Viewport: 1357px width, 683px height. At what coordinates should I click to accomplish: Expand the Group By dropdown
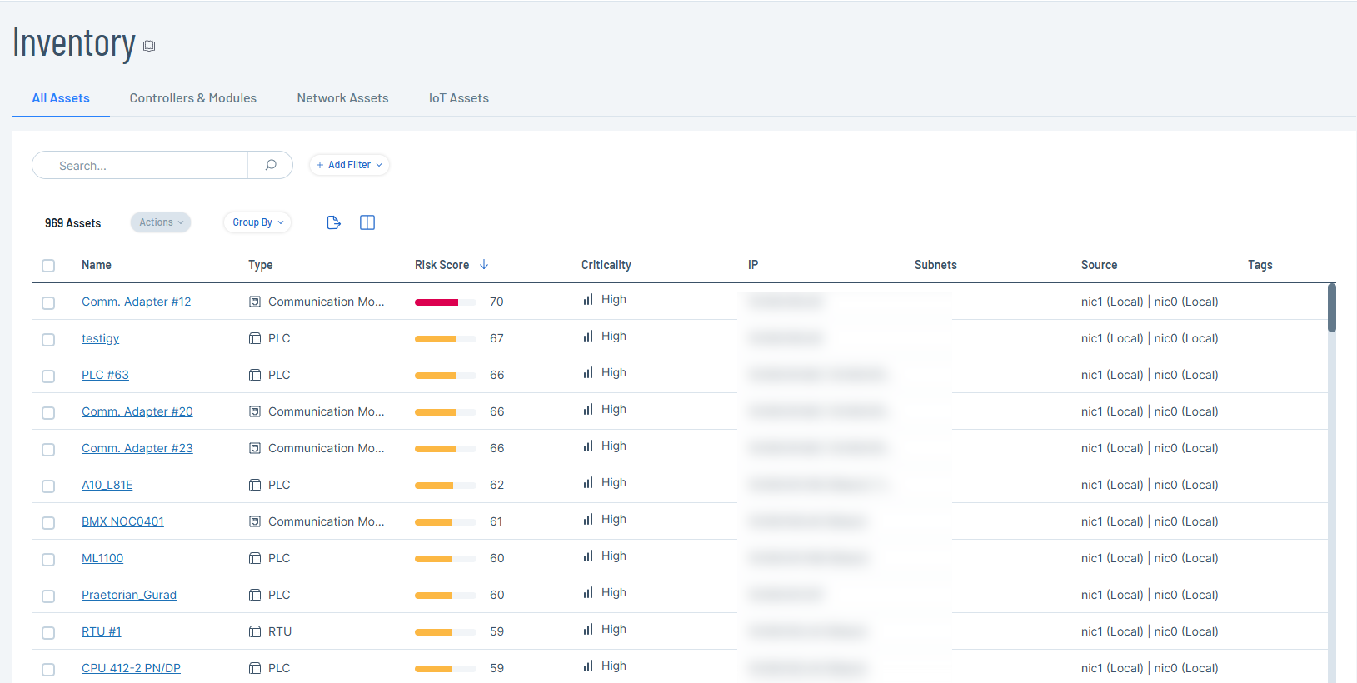pyautogui.click(x=257, y=222)
